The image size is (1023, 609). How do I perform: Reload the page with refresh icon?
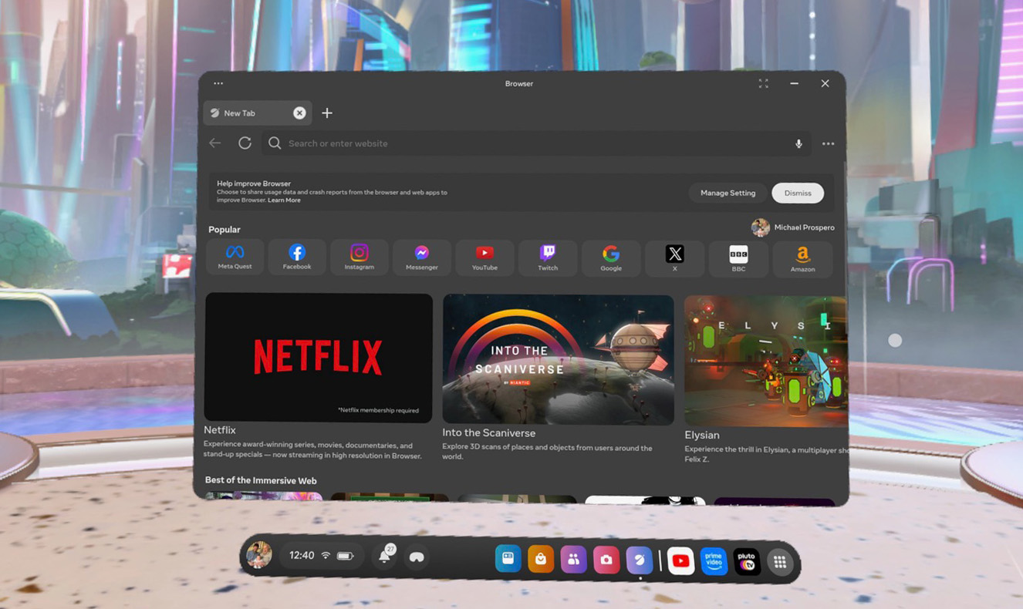245,143
